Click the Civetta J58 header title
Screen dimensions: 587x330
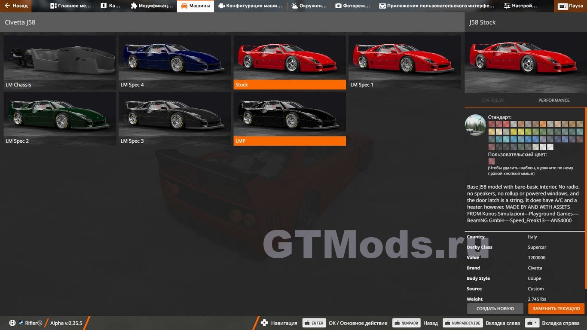[20, 22]
